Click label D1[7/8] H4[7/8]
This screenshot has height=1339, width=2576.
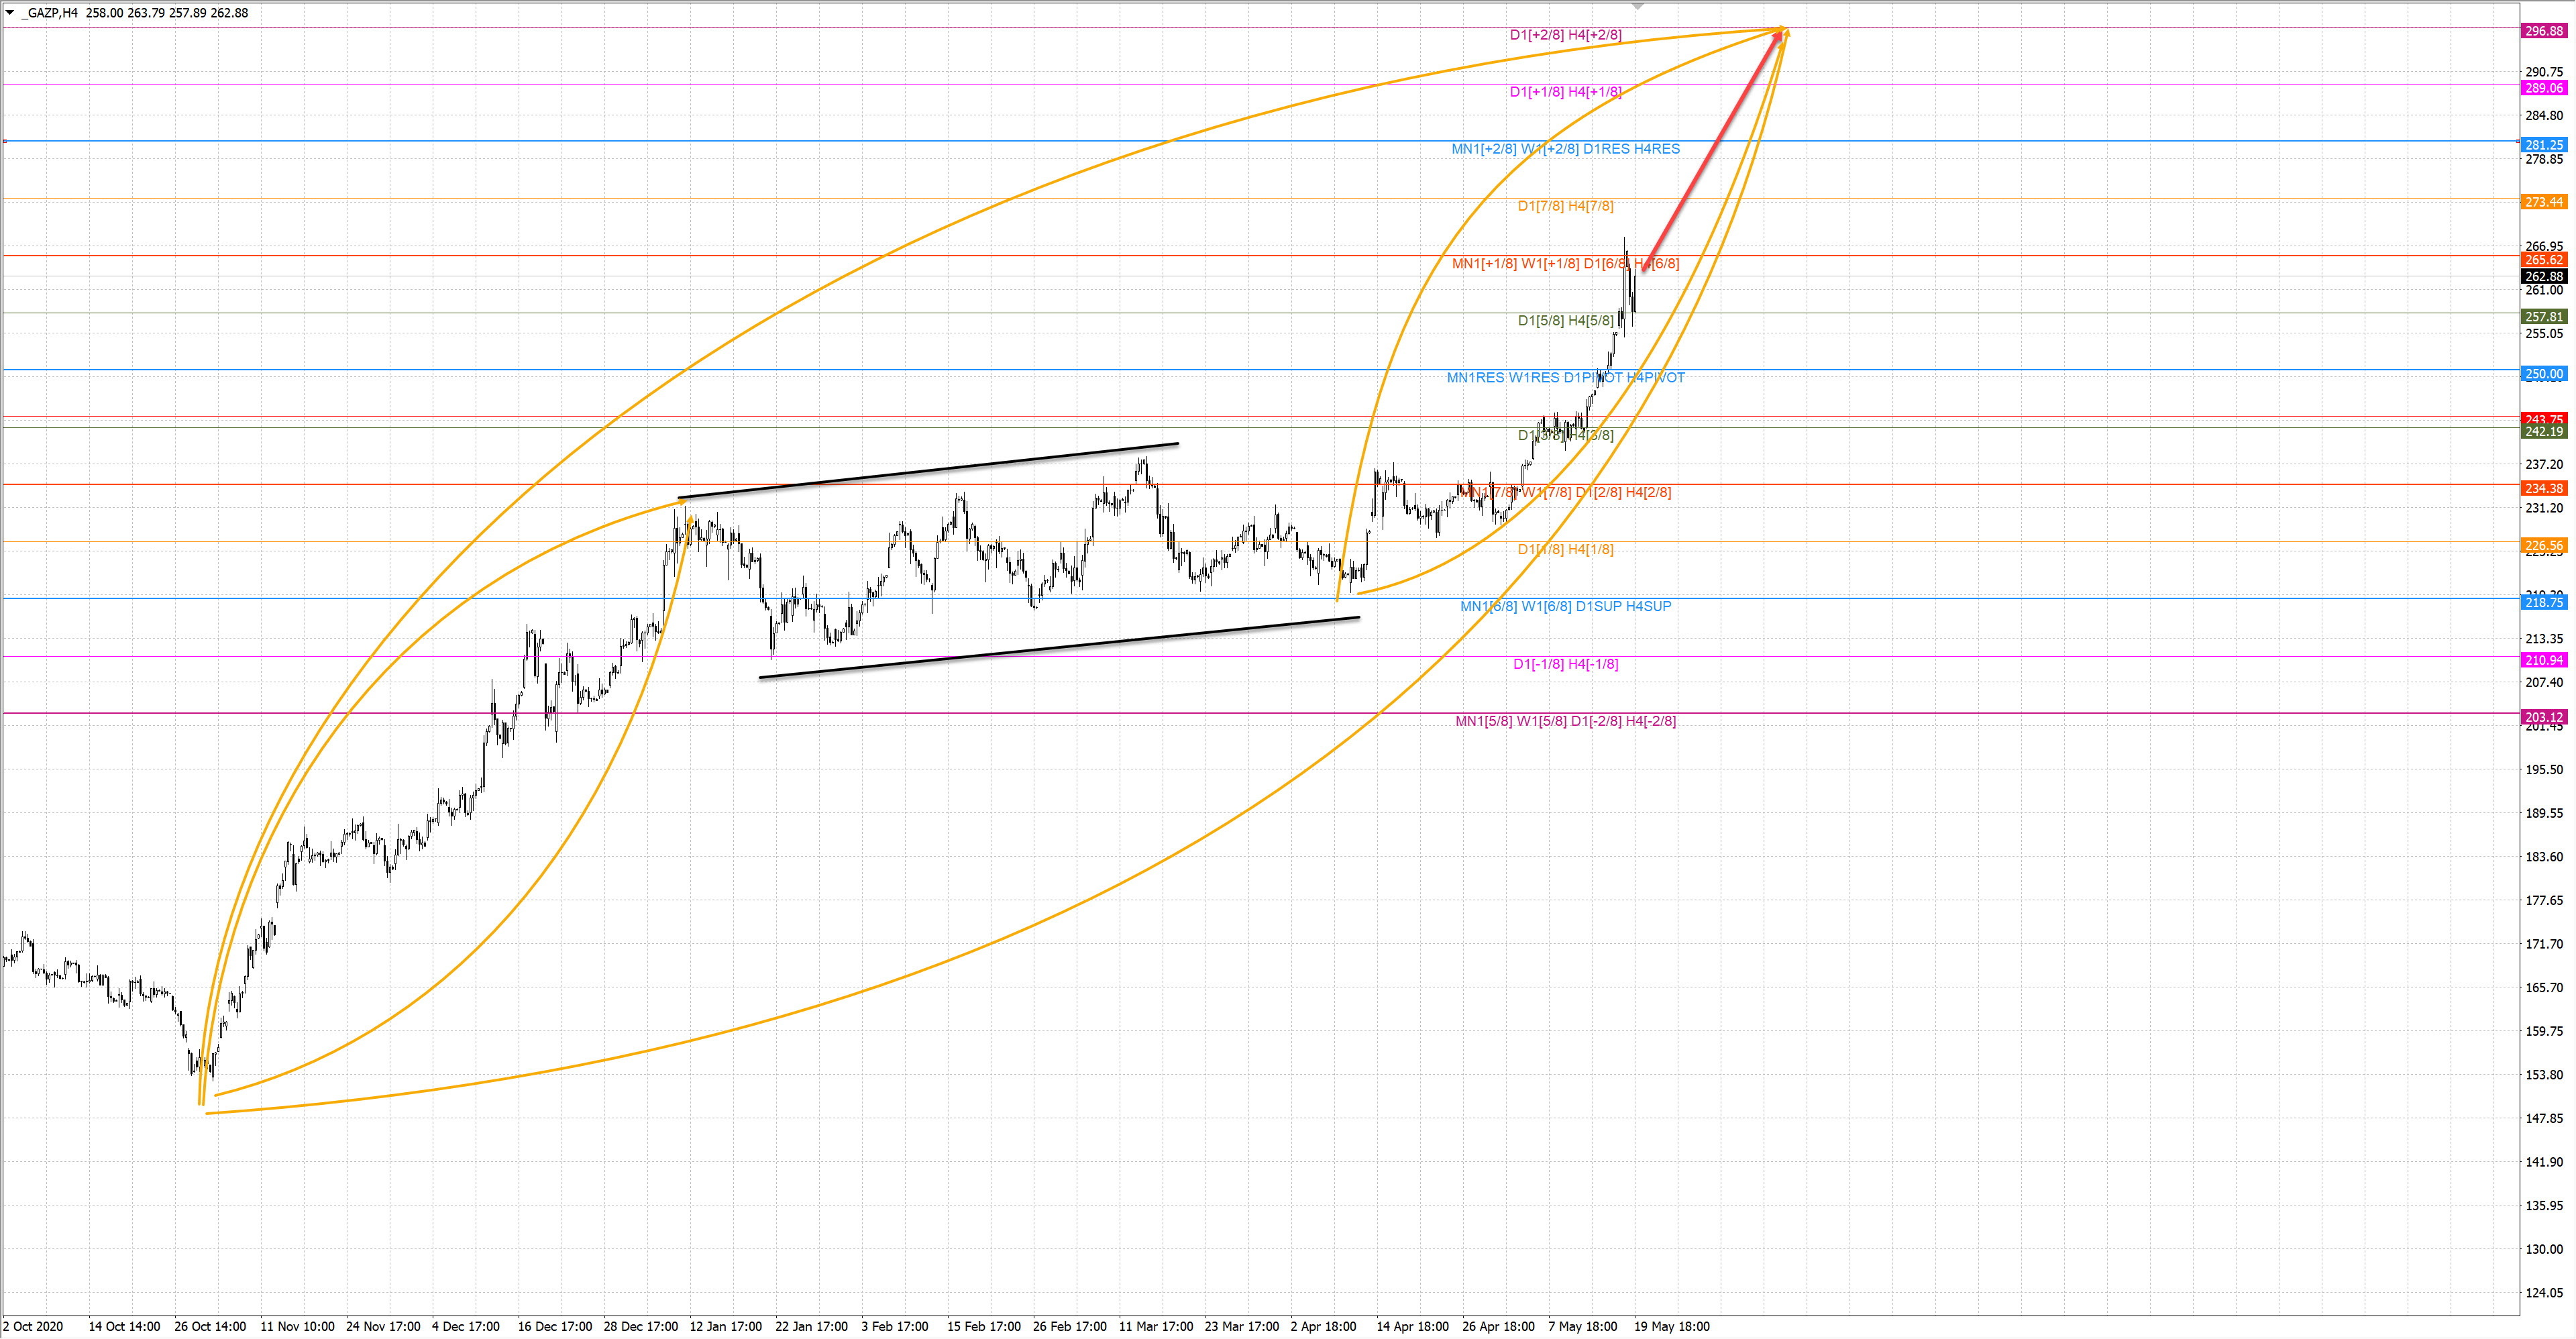click(1565, 206)
